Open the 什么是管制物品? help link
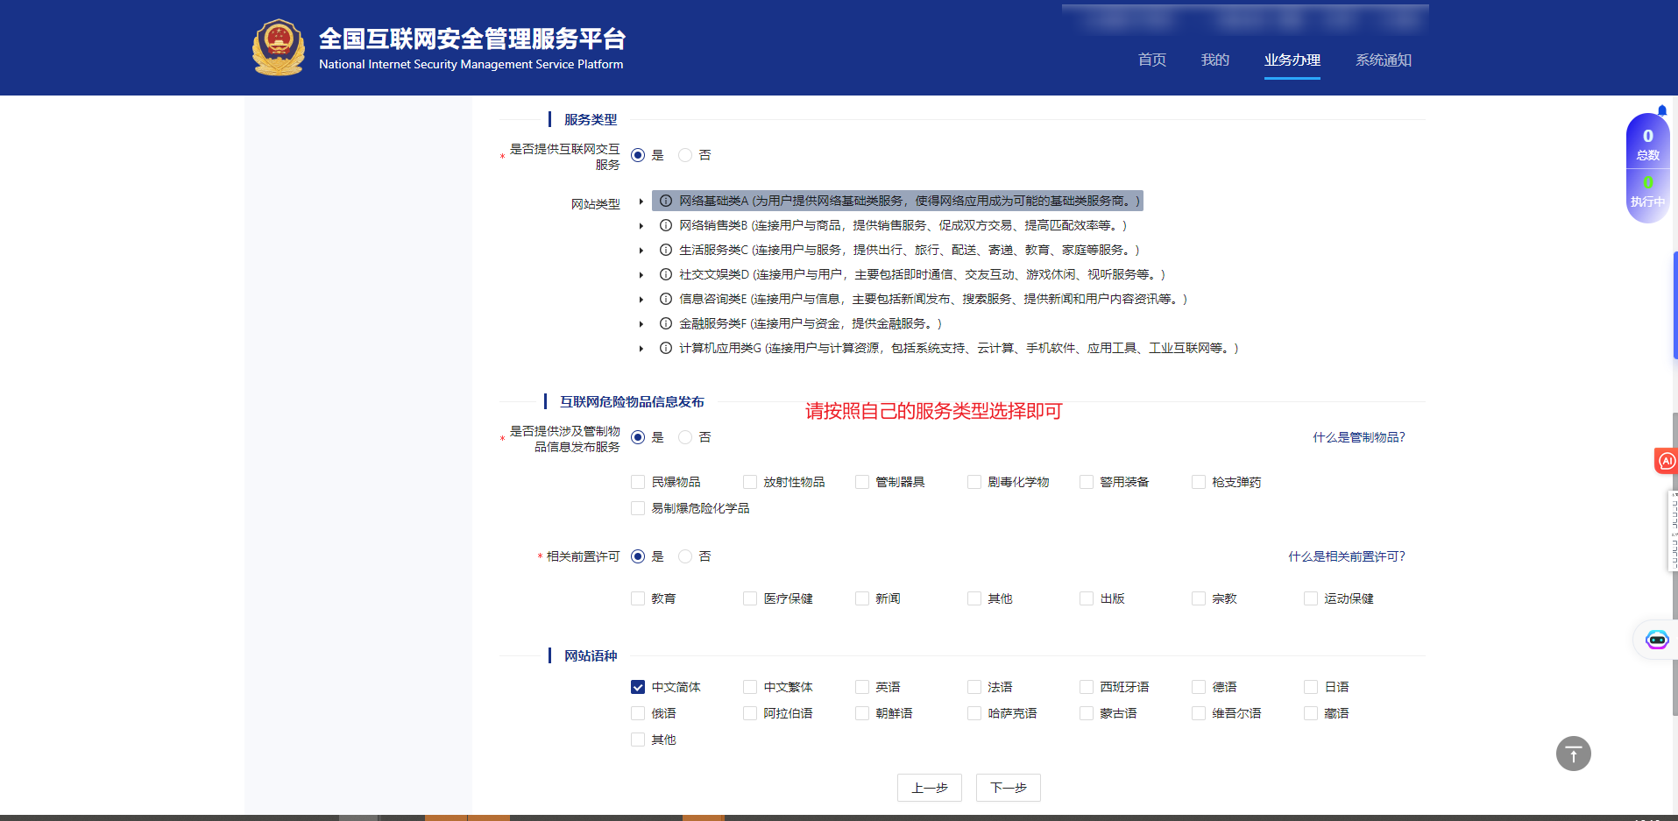 (1358, 437)
